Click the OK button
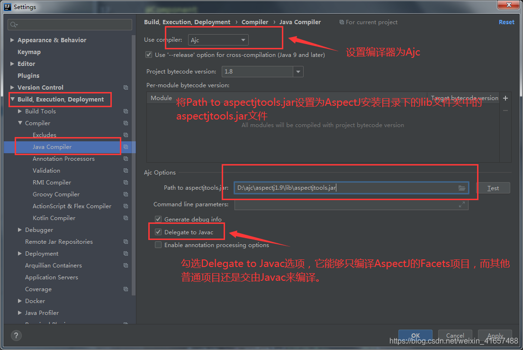This screenshot has width=523, height=350. 415,336
